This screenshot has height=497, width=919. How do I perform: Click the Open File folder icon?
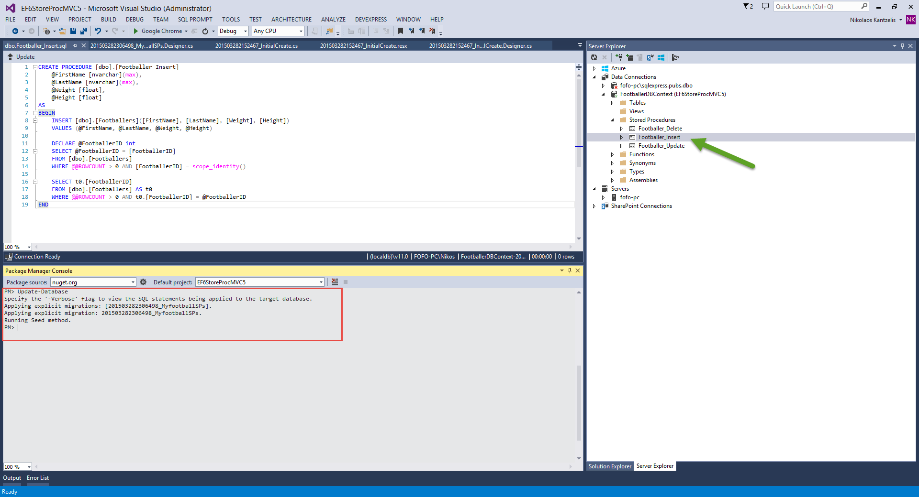click(62, 31)
